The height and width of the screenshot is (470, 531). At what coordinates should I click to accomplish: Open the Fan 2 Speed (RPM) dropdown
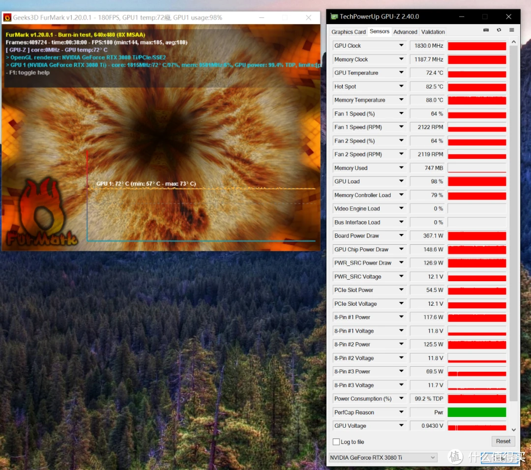pos(401,154)
